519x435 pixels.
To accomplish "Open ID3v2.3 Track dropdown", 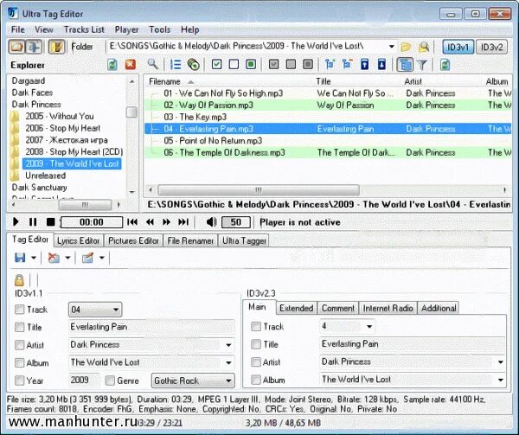I will click(x=369, y=327).
